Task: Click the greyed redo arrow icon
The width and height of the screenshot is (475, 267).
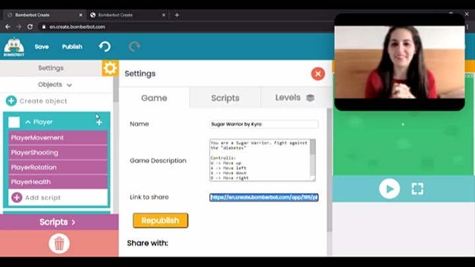Action: pyautogui.click(x=134, y=46)
